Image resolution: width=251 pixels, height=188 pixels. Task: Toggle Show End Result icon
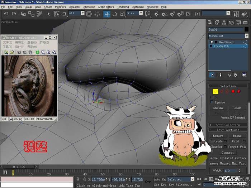tap(221, 75)
